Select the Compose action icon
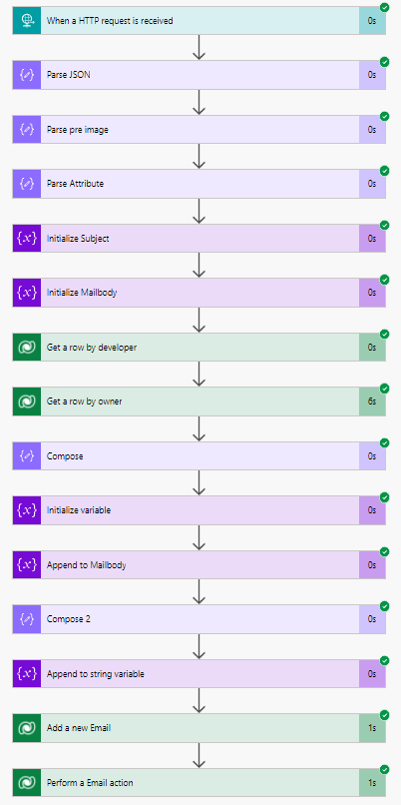 27,455
